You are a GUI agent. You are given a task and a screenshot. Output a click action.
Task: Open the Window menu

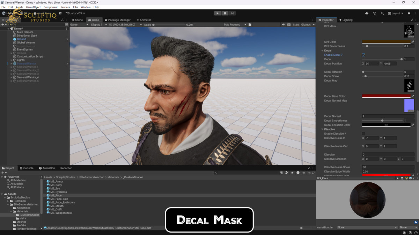point(86,7)
